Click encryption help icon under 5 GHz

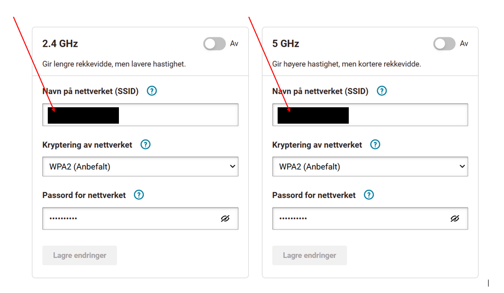pyautogui.click(x=375, y=145)
